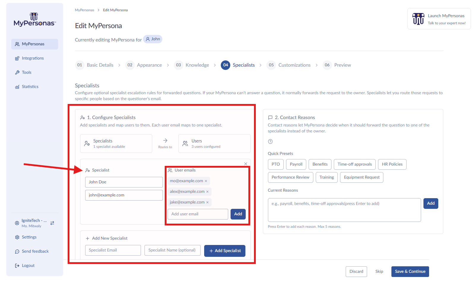Go to step 05 Customizations
The height and width of the screenshot is (282, 473).
[x=289, y=65]
